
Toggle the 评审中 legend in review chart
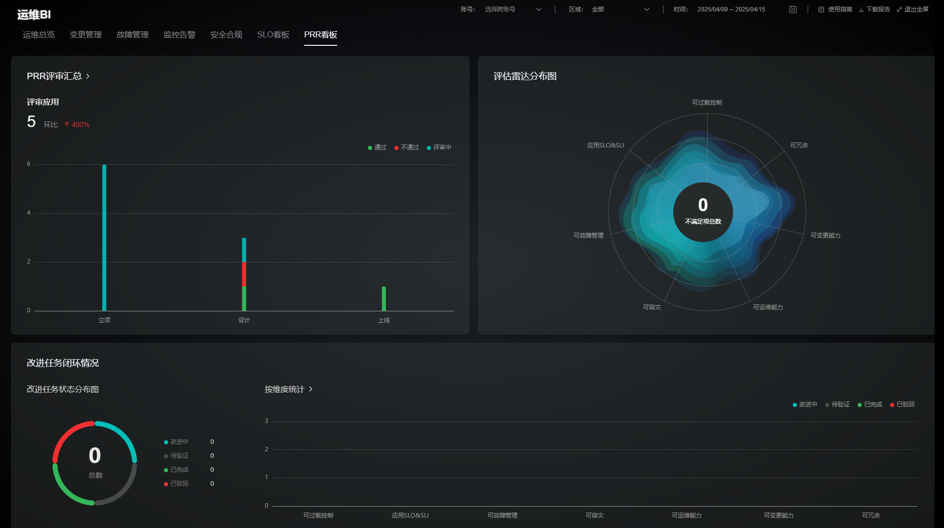coord(439,147)
